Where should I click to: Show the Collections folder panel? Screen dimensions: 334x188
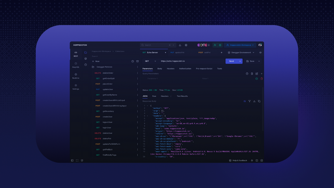tap(86, 53)
